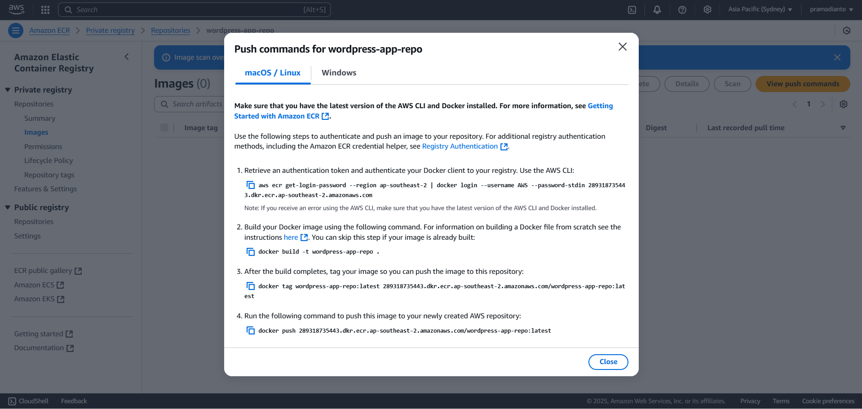Click the Close button in the dialog
Screen dimensions: 862x409
pos(608,362)
